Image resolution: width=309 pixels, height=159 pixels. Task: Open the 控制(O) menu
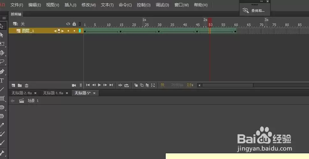coord(144,5)
